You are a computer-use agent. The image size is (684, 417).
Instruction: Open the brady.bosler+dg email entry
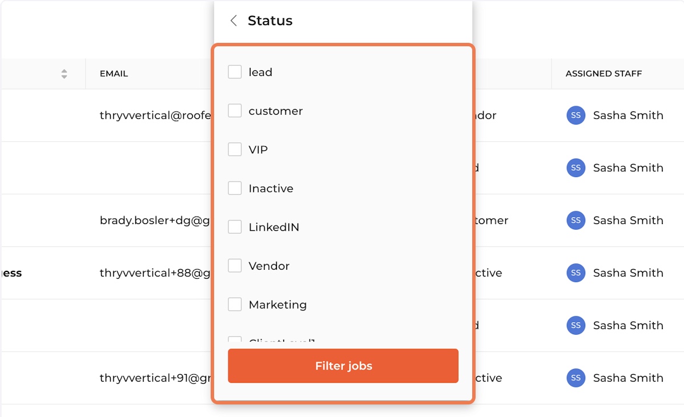point(155,220)
